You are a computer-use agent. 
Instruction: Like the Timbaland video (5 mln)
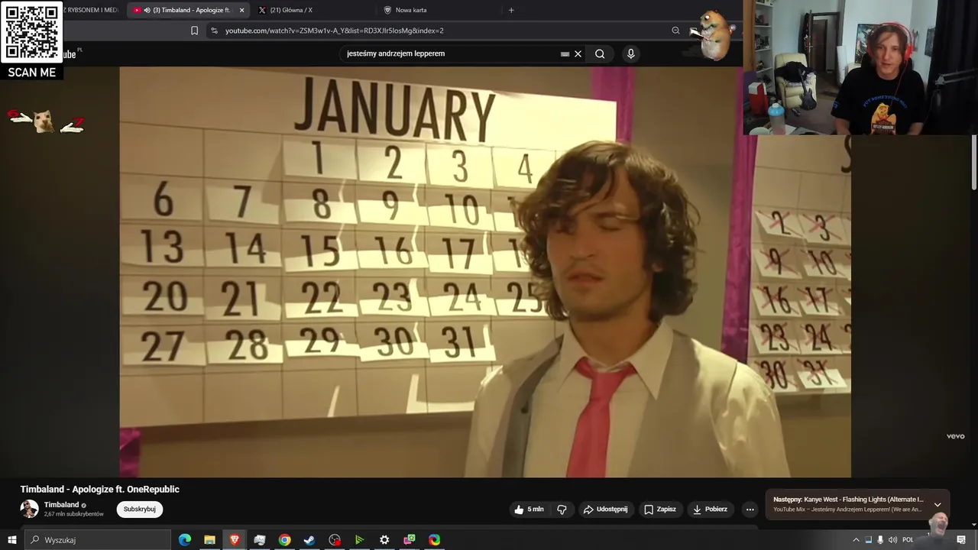(529, 510)
